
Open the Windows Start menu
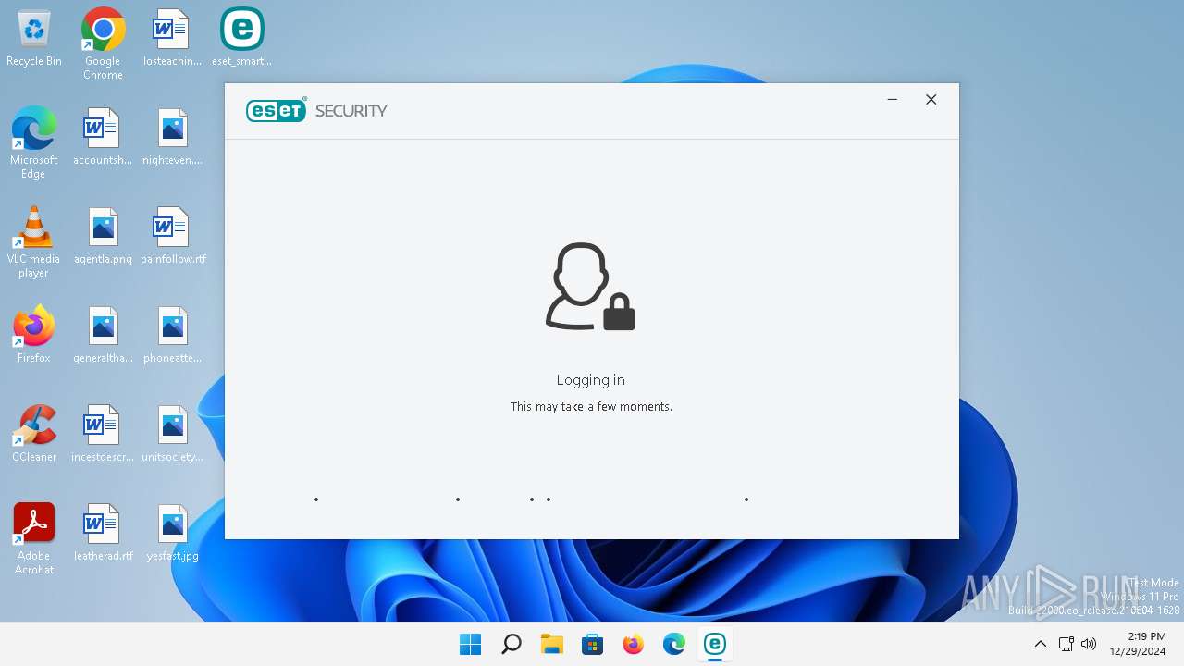coord(470,644)
